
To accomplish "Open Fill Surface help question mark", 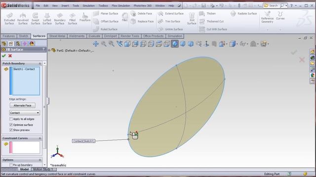I will pos(43,49).
